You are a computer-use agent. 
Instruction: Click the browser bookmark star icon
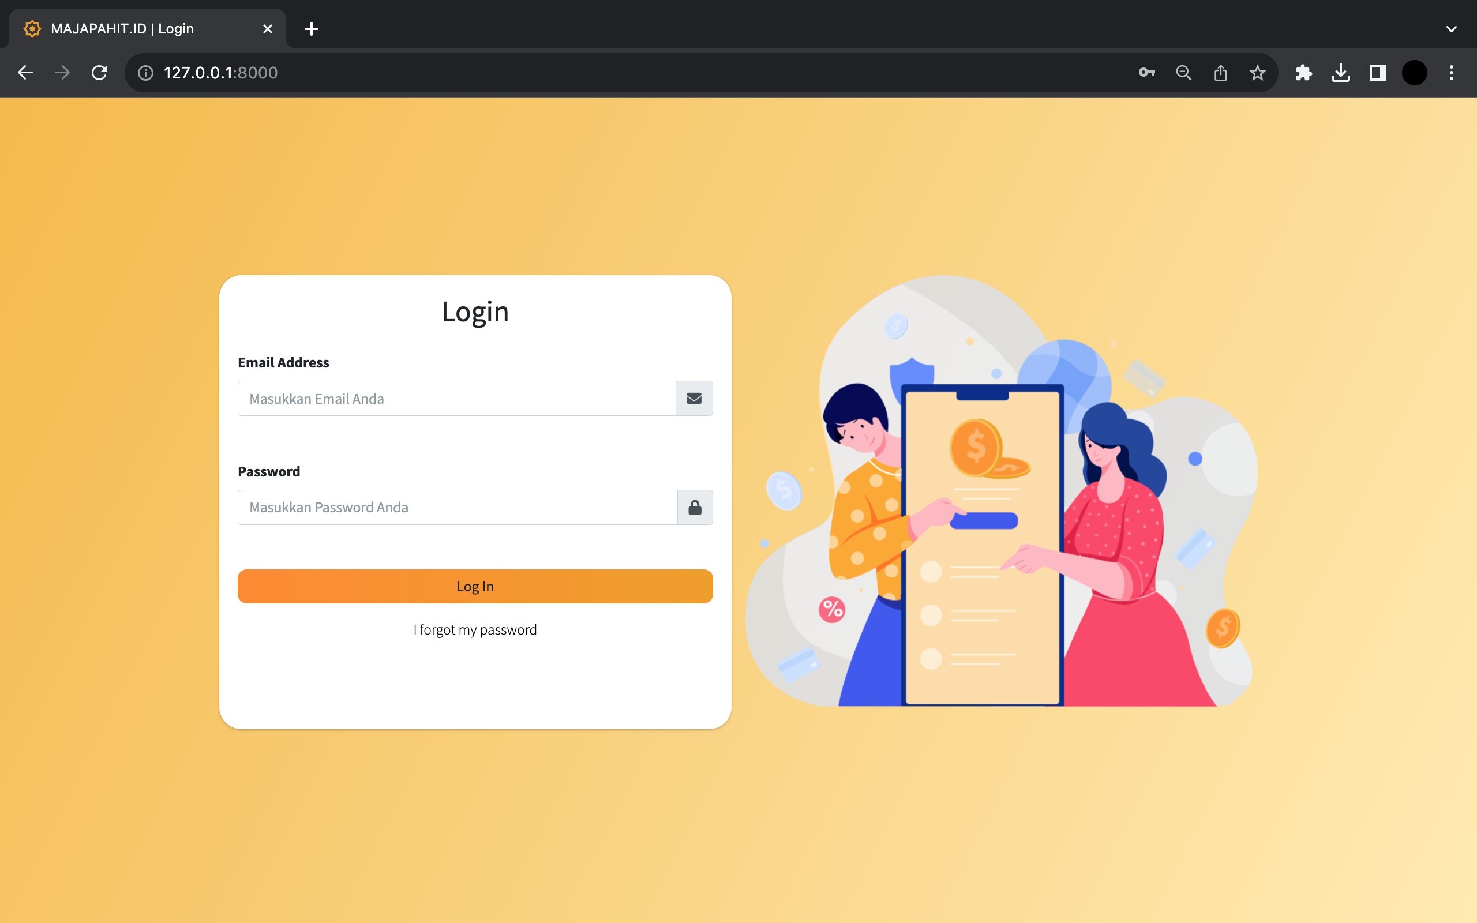coord(1258,72)
